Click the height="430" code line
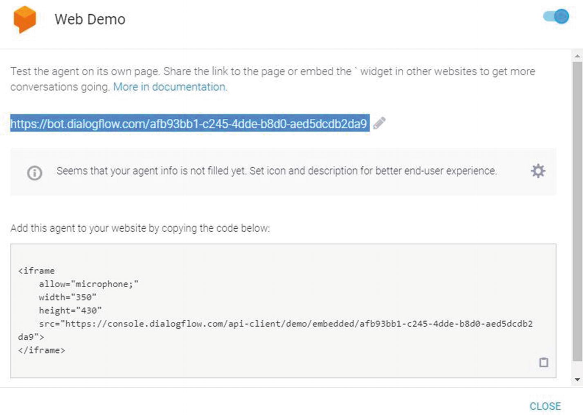Image resolution: width=583 pixels, height=415 pixels. coord(70,310)
